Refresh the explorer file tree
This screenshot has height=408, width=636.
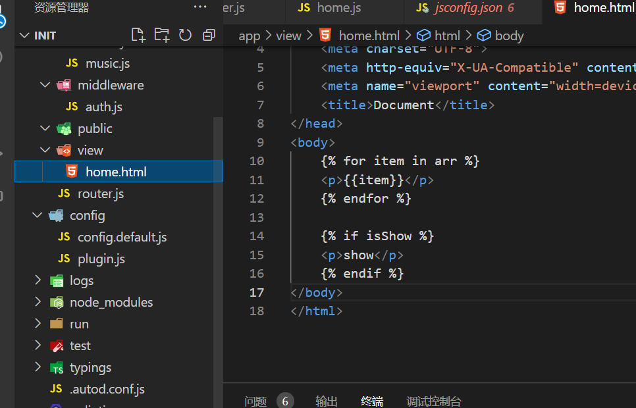click(x=186, y=36)
